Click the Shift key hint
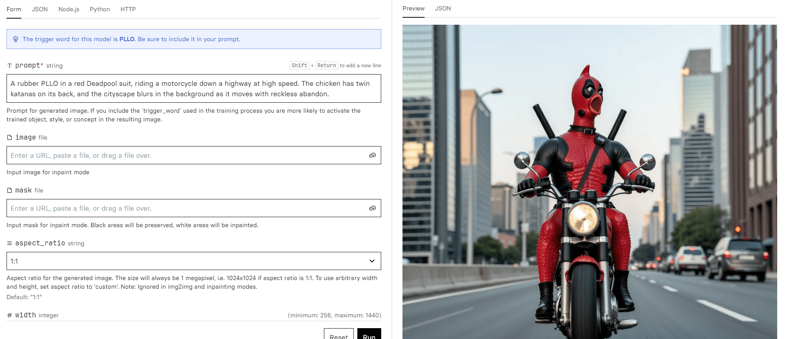Screen dimensions: 785x339 point(299,65)
